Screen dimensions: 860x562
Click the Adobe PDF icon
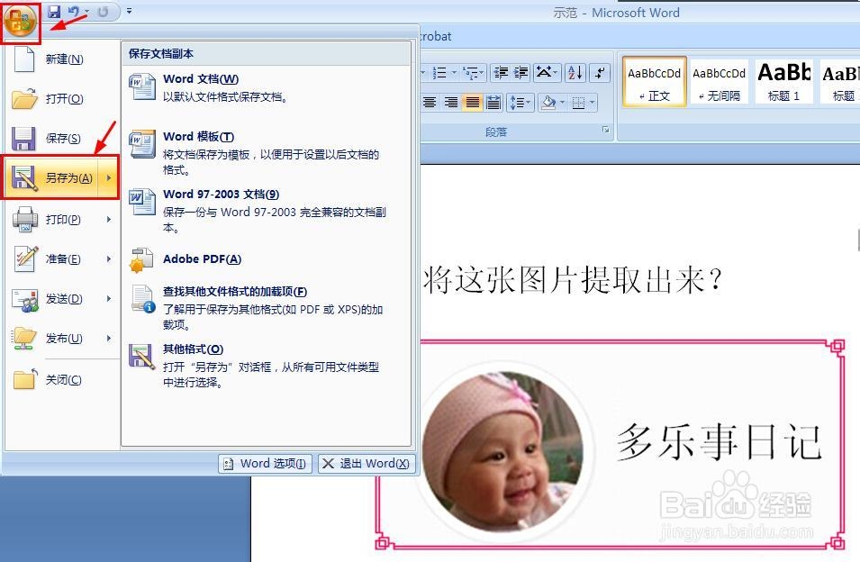142,260
